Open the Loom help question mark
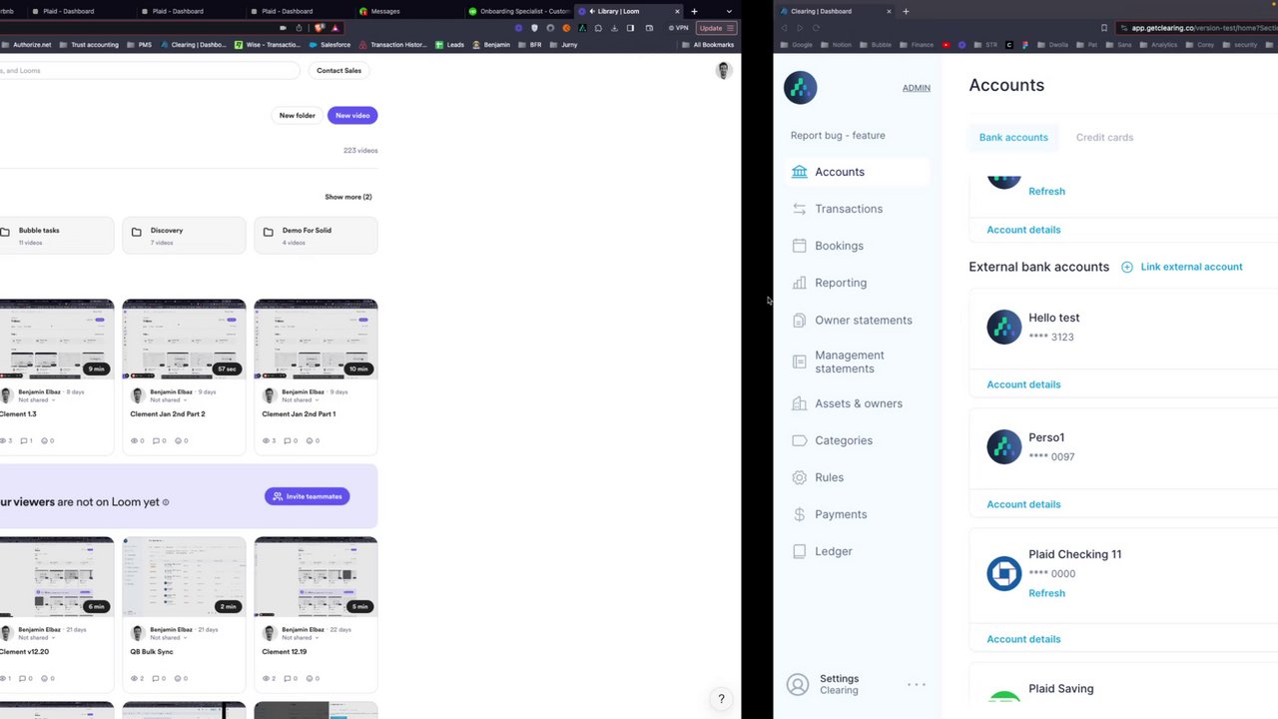 (721, 699)
